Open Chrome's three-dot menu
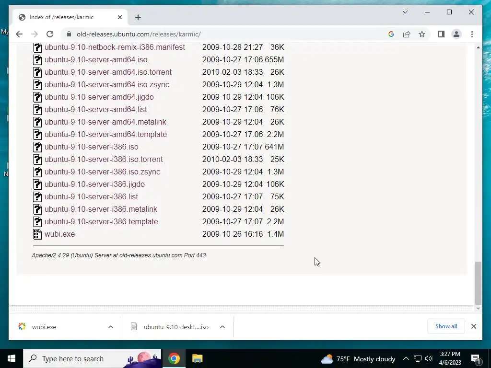491x368 pixels. pos(472,34)
